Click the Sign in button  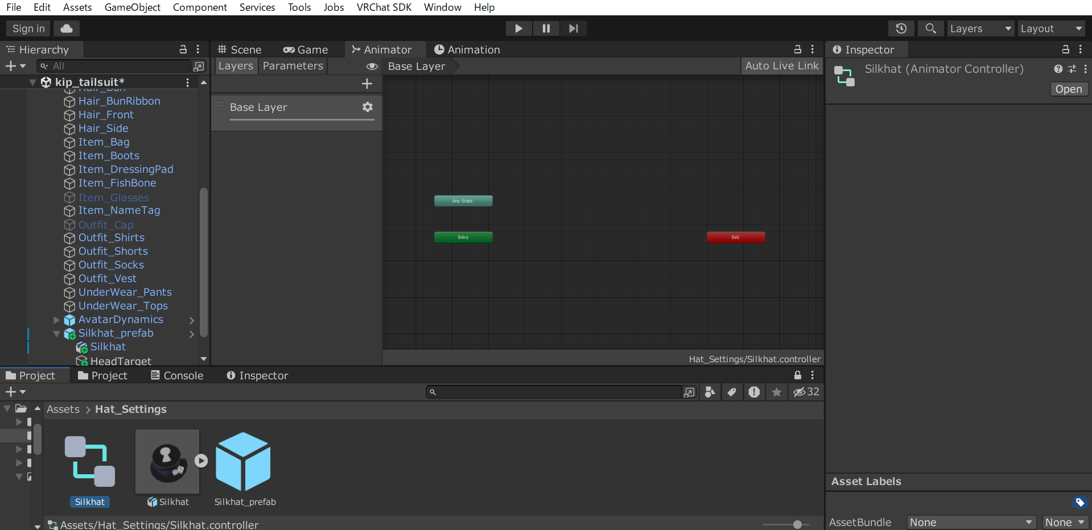point(27,28)
